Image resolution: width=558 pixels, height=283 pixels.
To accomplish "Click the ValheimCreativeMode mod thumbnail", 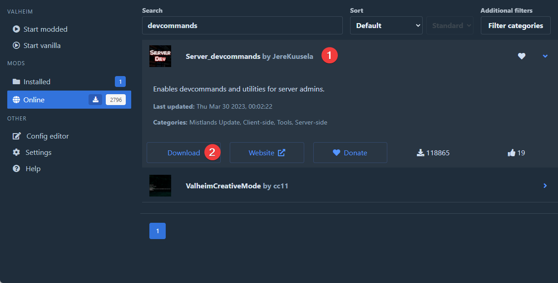I will 160,186.
